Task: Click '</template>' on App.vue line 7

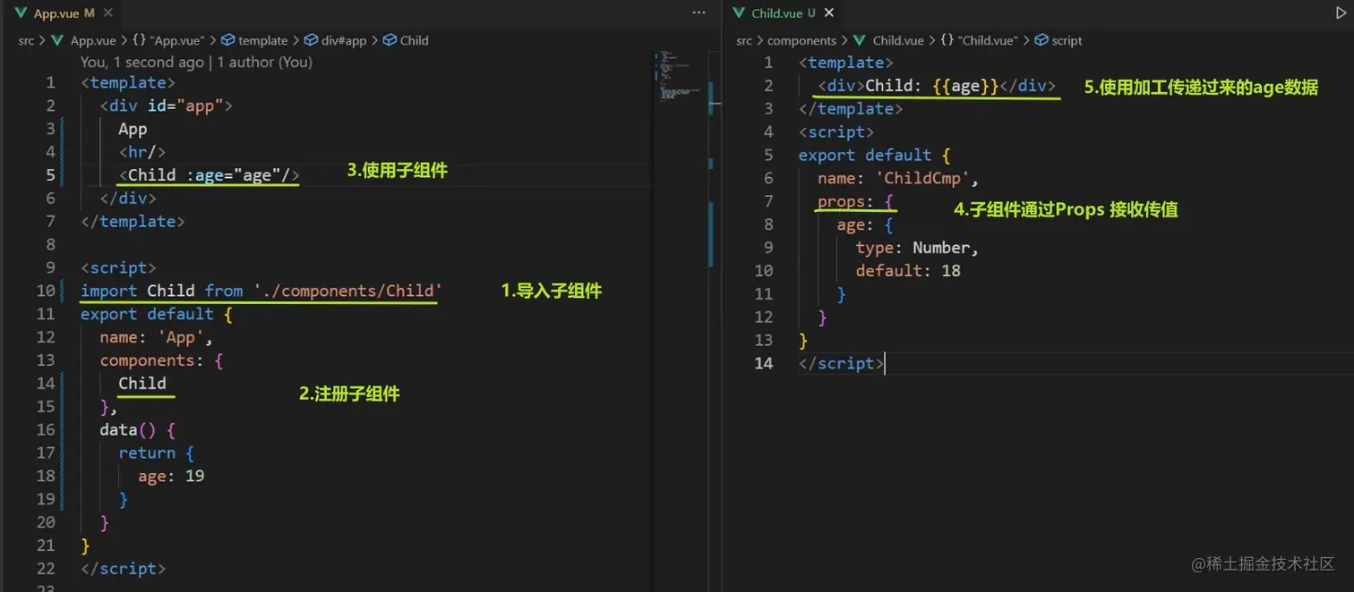Action: 133,222
